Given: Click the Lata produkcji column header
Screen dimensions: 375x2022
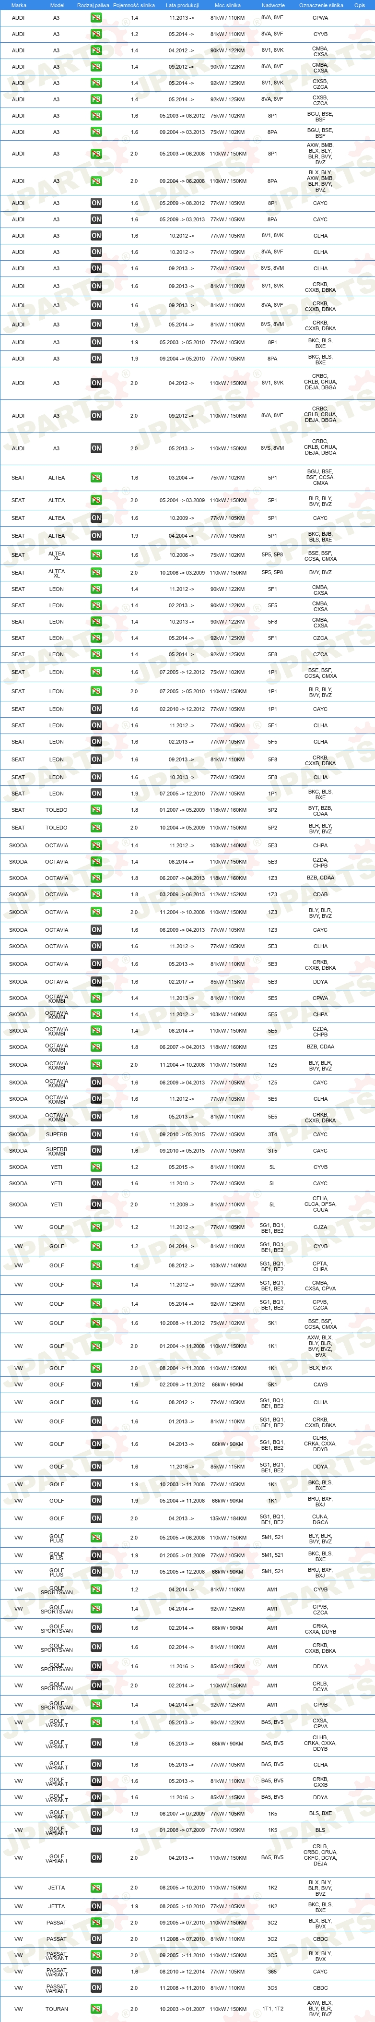Looking at the screenshot, I should coord(181,5).
